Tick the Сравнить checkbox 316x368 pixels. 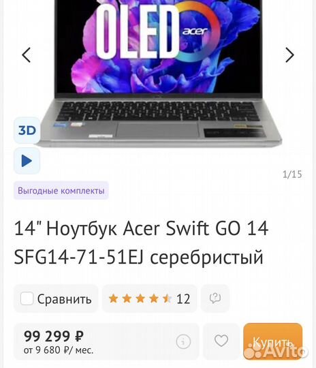pyautogui.click(x=27, y=298)
